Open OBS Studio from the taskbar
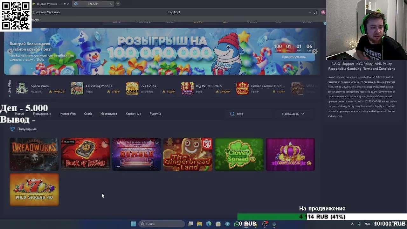Screen dimensions: 407x229 coord(265,224)
